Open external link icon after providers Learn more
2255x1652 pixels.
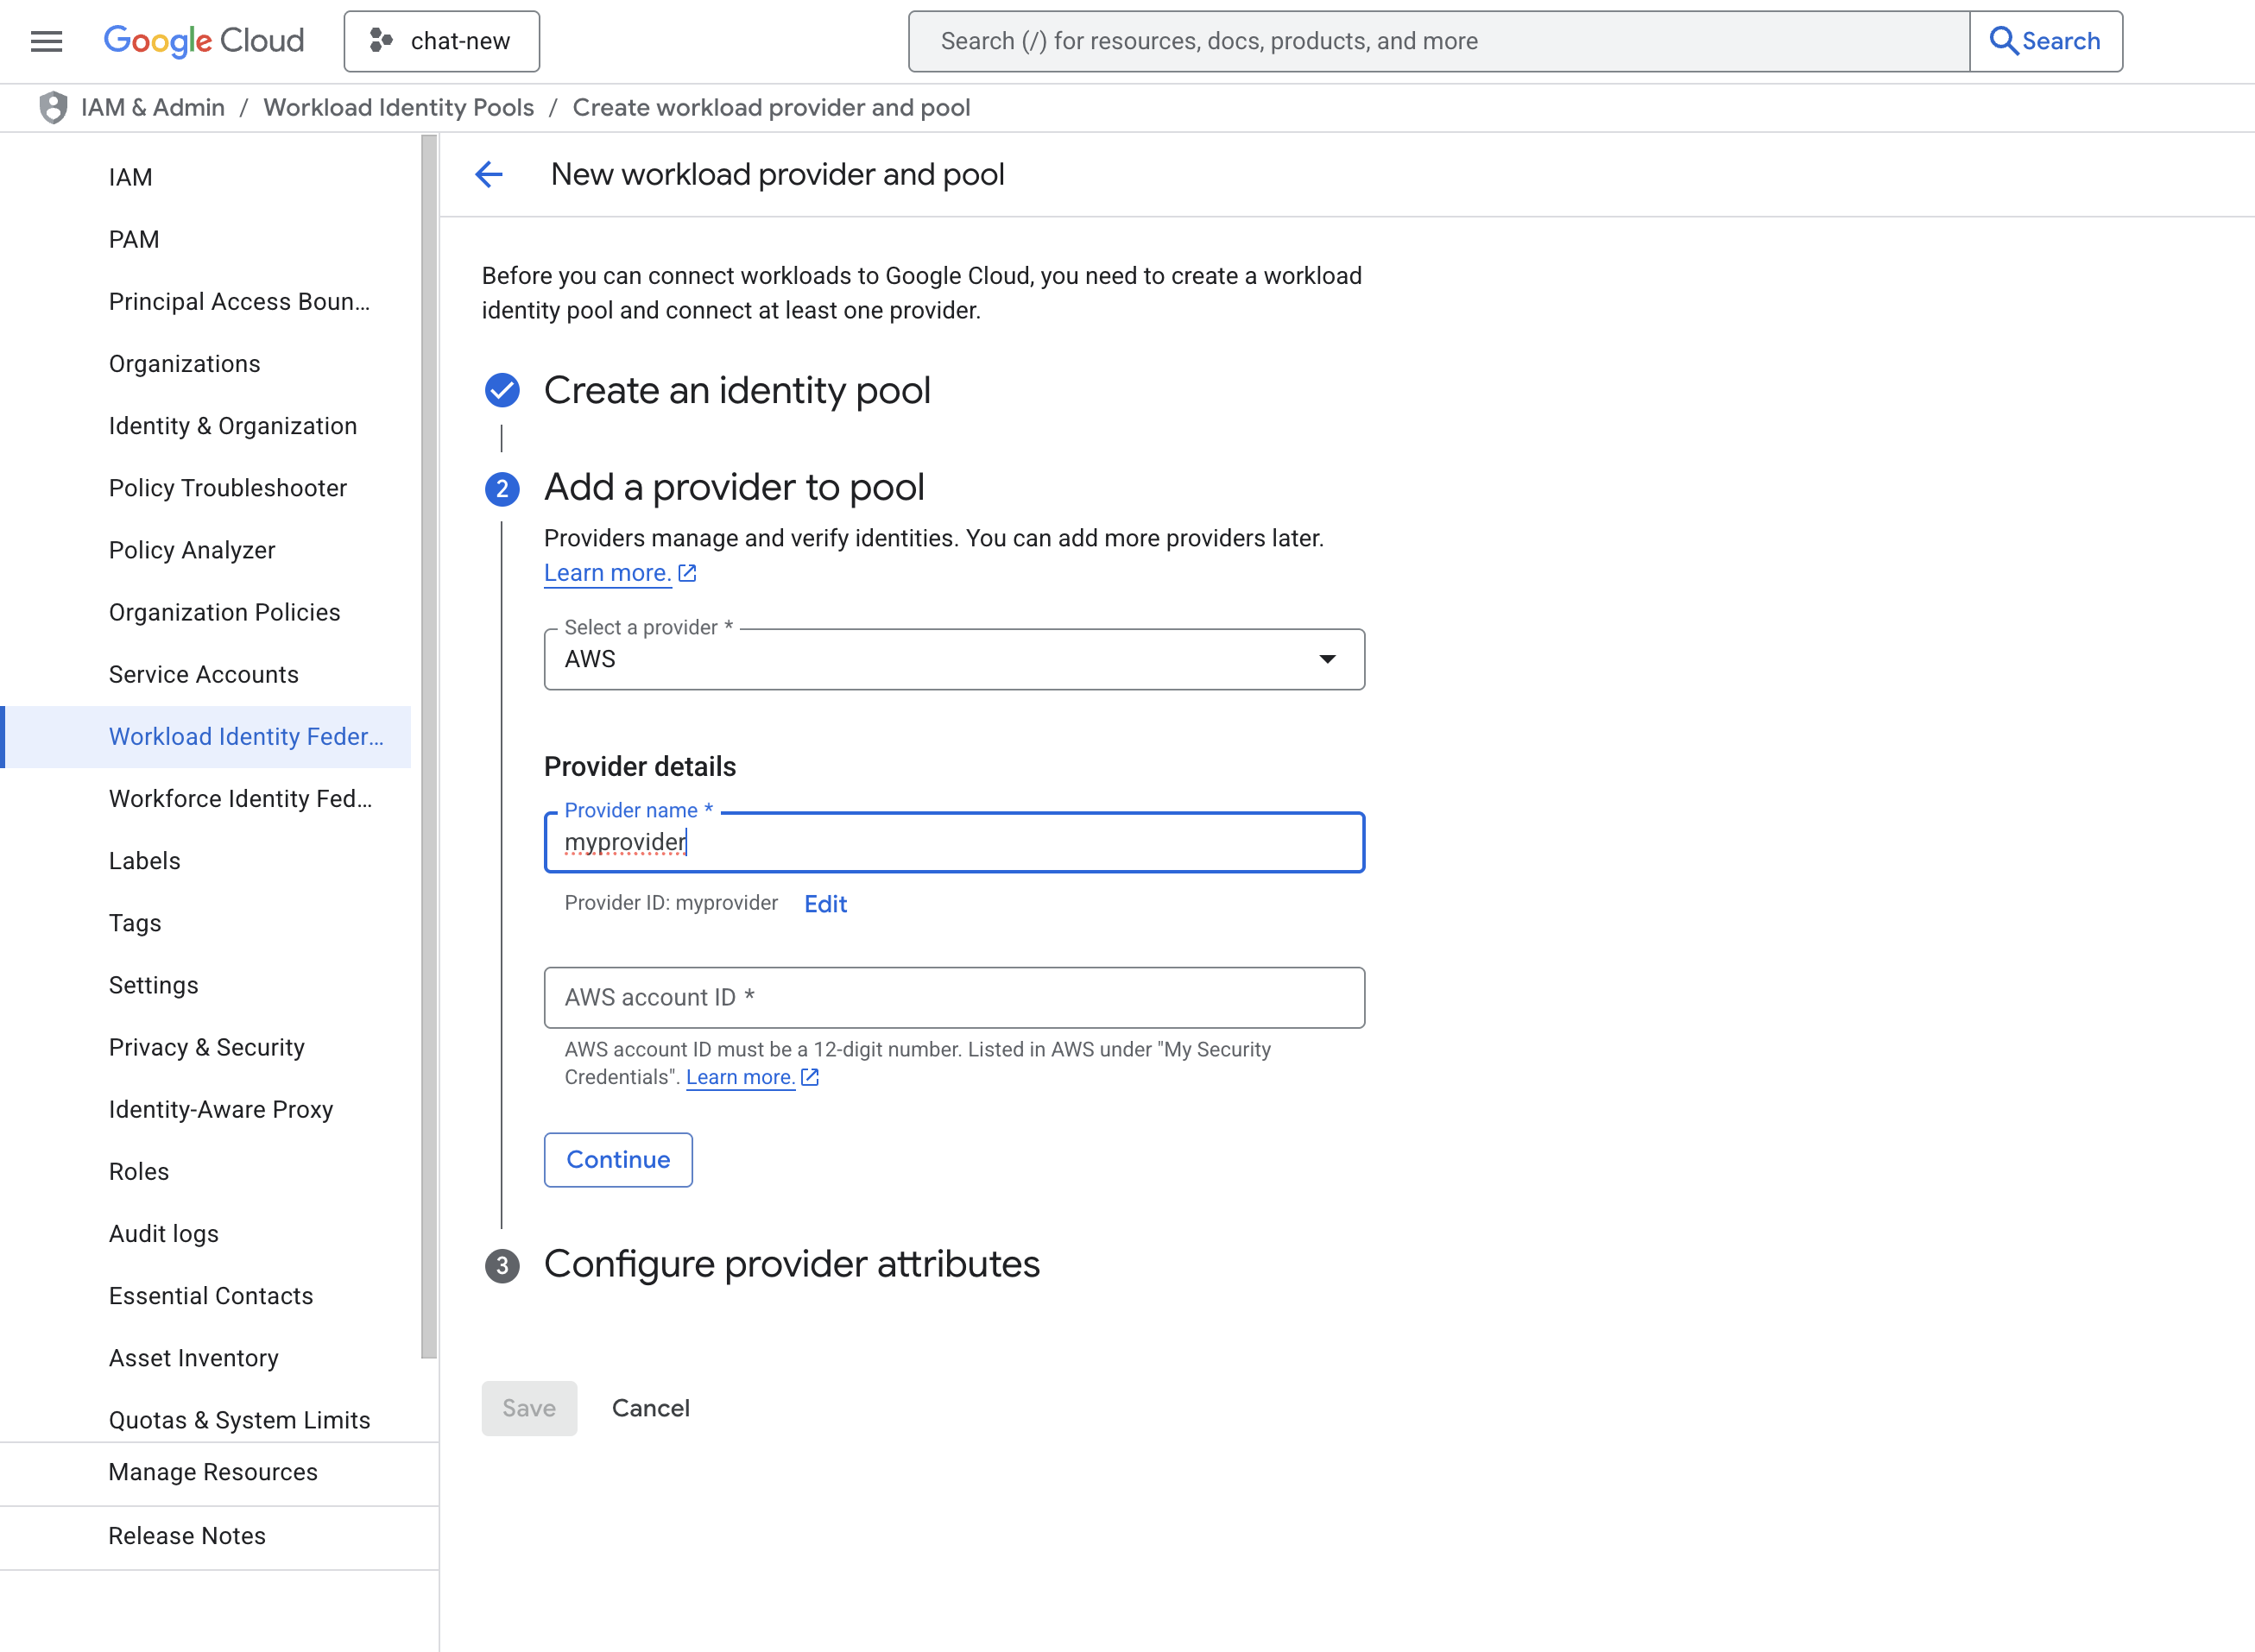click(686, 572)
